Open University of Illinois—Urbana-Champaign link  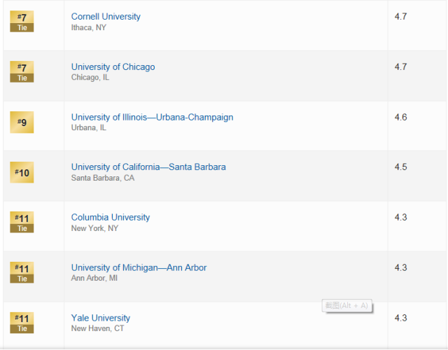152,117
